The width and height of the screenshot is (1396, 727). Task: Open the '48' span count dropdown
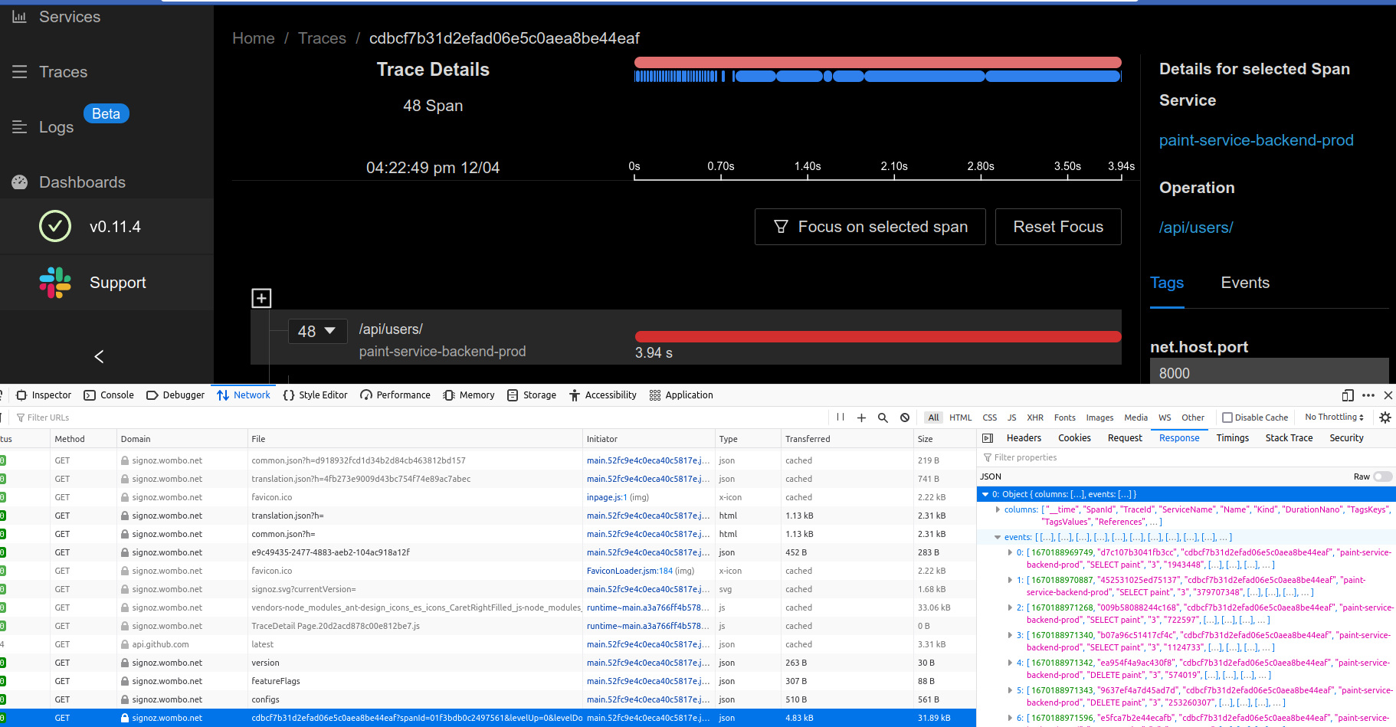(317, 331)
